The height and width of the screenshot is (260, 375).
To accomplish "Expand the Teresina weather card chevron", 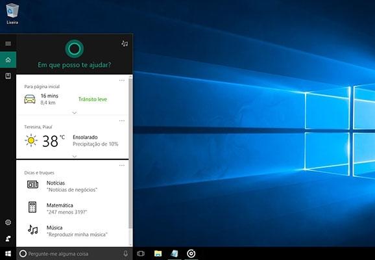I will pyautogui.click(x=75, y=156).
